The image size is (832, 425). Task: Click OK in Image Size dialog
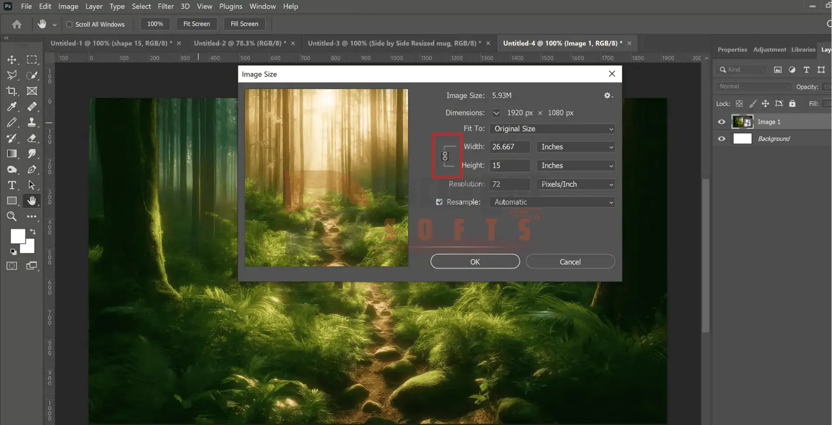475,262
